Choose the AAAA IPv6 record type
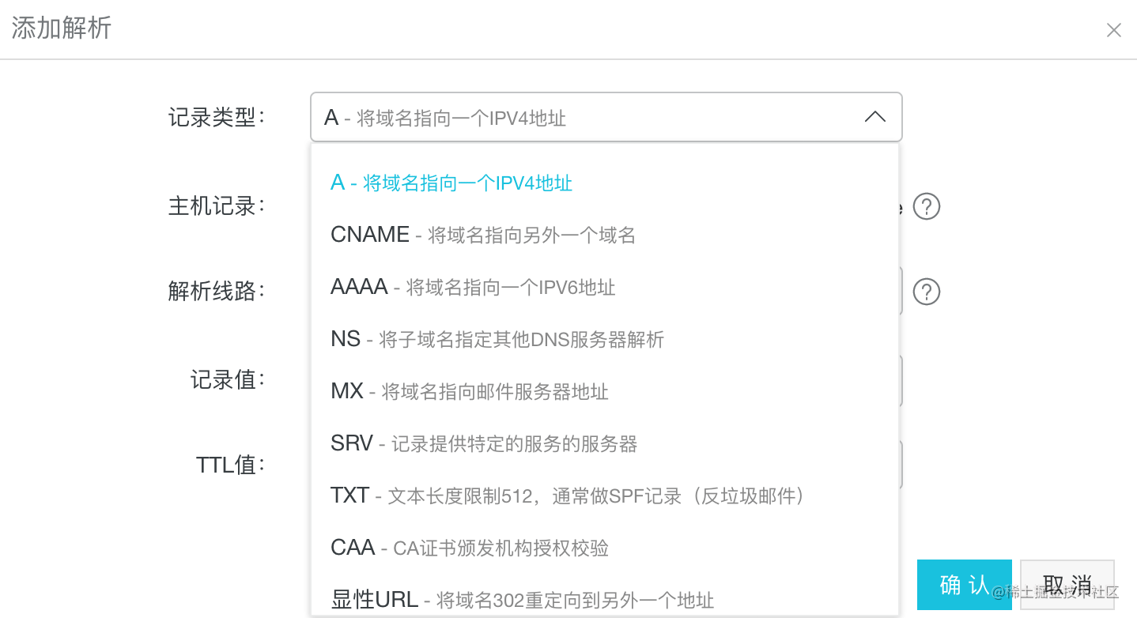The image size is (1137, 618). tap(473, 287)
